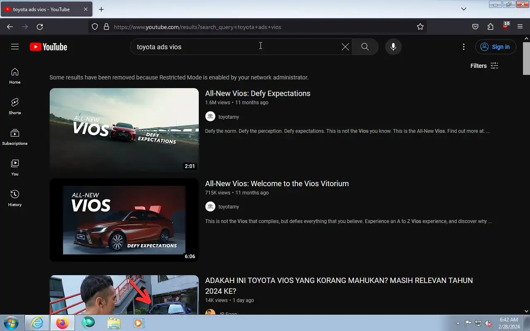Open uBlock Origin extension icon
Screen dimensions: 530x331
[x=505, y=26]
